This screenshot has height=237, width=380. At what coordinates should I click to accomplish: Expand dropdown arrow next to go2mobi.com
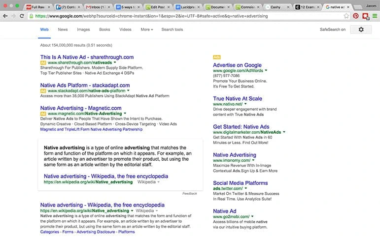[252, 217]
